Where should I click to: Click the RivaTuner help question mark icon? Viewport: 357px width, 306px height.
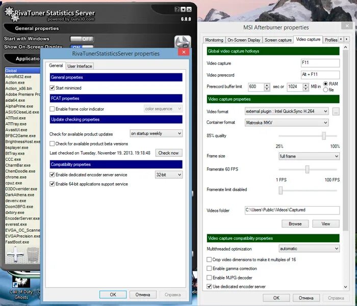tap(177, 9)
